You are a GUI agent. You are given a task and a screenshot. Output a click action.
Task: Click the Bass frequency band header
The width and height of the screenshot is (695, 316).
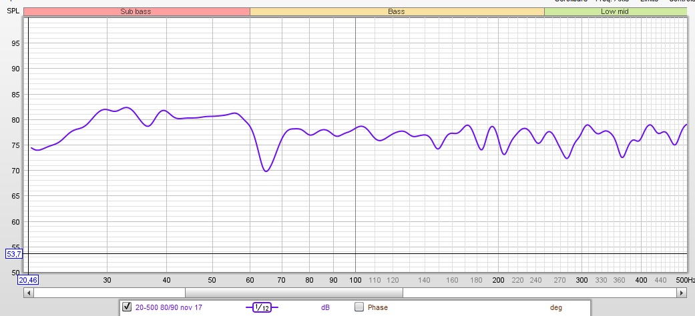click(x=397, y=11)
